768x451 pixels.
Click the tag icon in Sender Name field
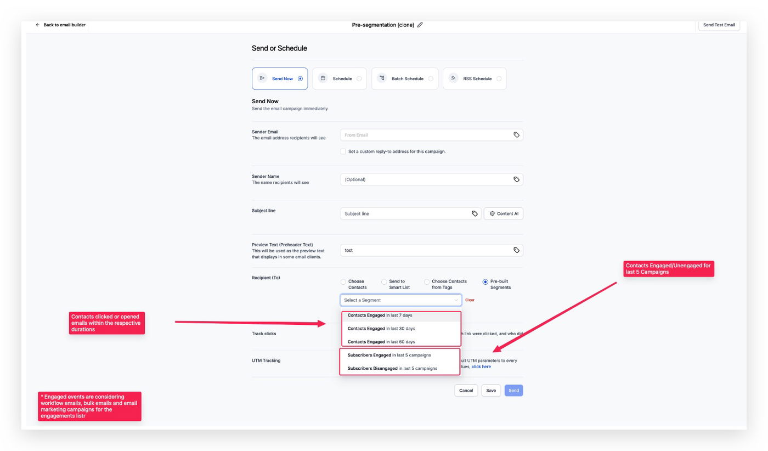click(516, 179)
